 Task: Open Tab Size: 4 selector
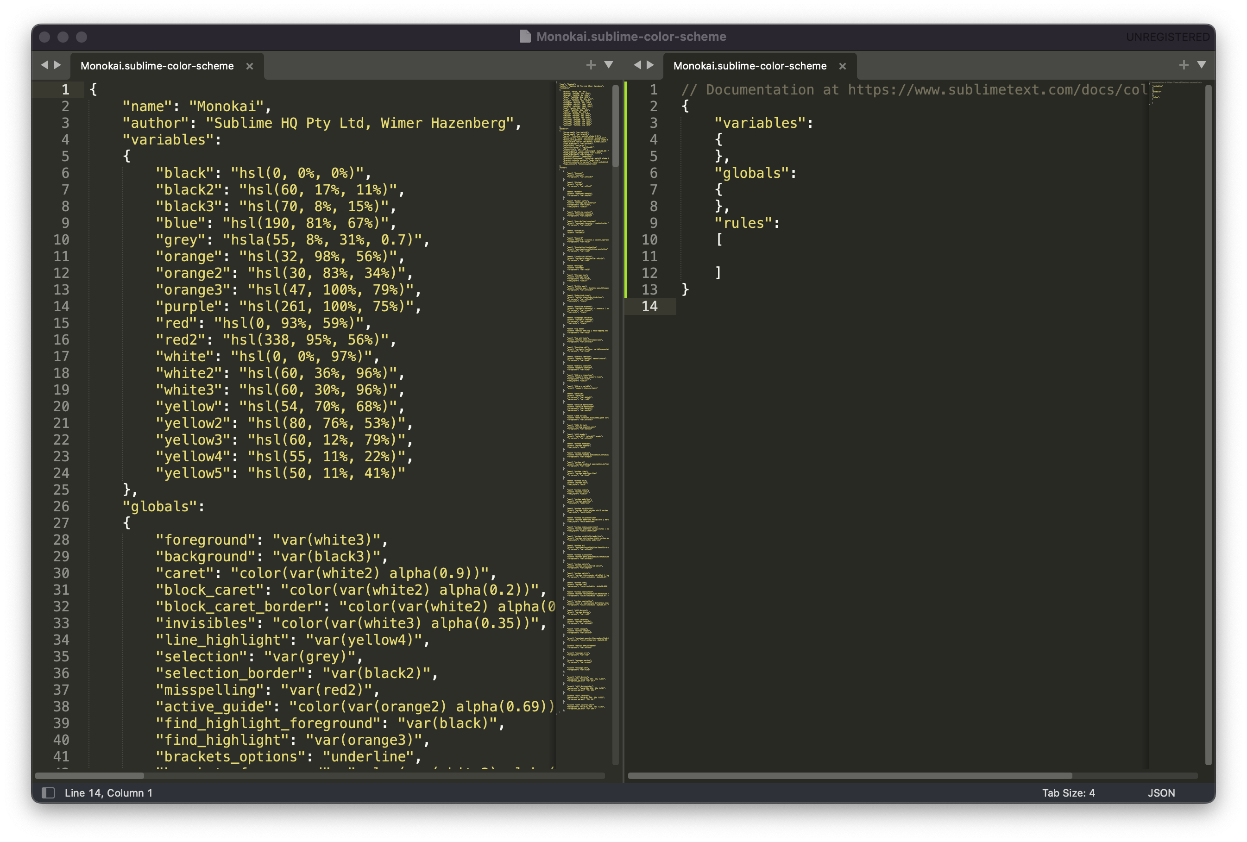1068,792
